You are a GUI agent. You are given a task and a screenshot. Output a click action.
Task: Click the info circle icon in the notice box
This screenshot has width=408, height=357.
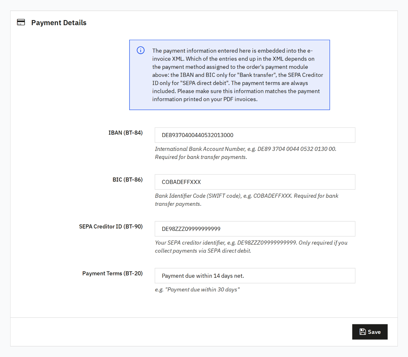[141, 50]
